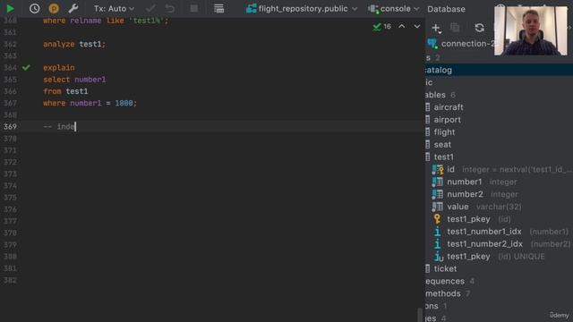The height and width of the screenshot is (322, 573).
Task: Select the sequences node with count 4
Action: tap(449, 281)
